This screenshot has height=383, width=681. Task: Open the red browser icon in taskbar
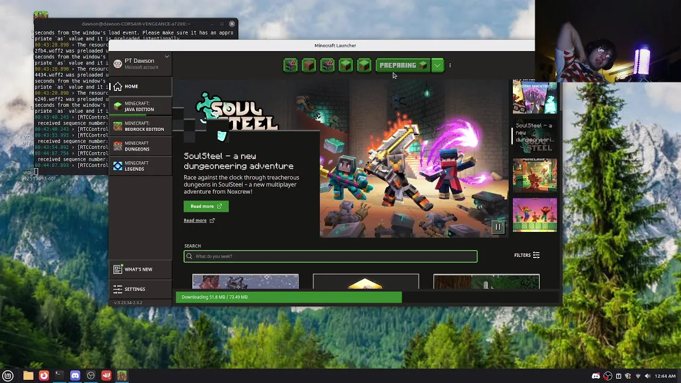[x=44, y=376]
